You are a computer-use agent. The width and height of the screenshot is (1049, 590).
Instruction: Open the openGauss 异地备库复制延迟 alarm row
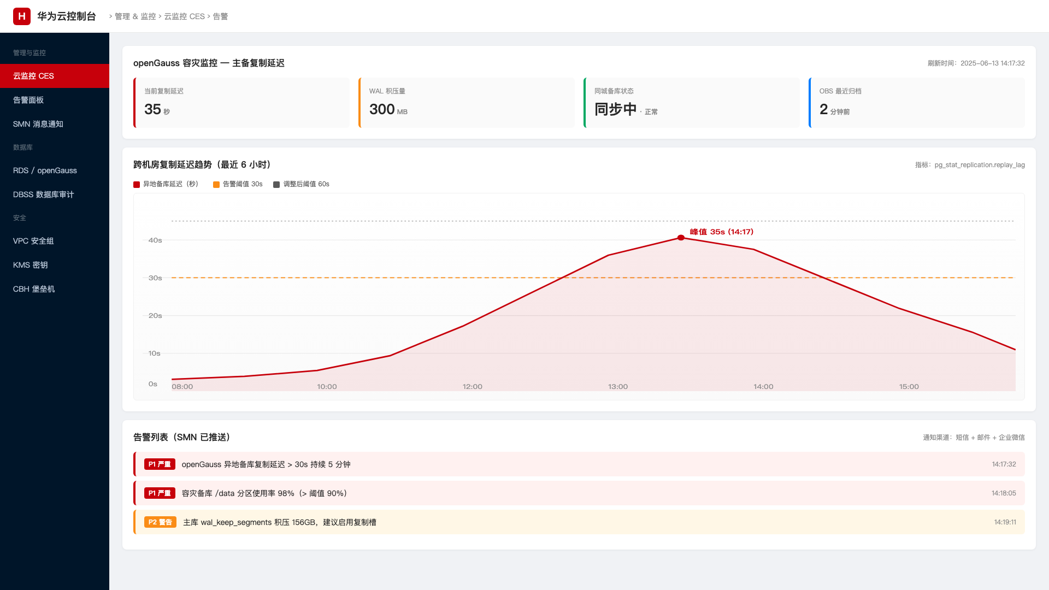coord(579,464)
